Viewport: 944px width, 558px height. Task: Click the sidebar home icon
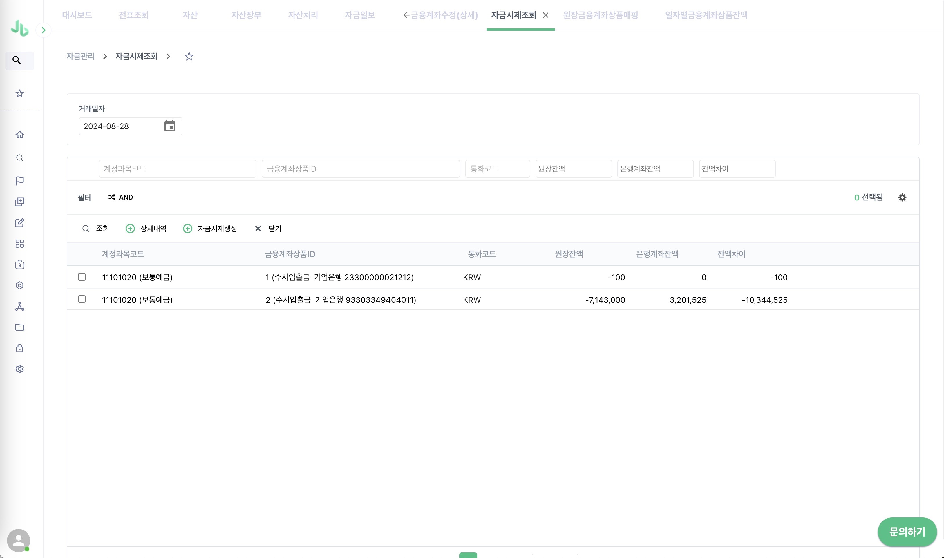coord(19,135)
